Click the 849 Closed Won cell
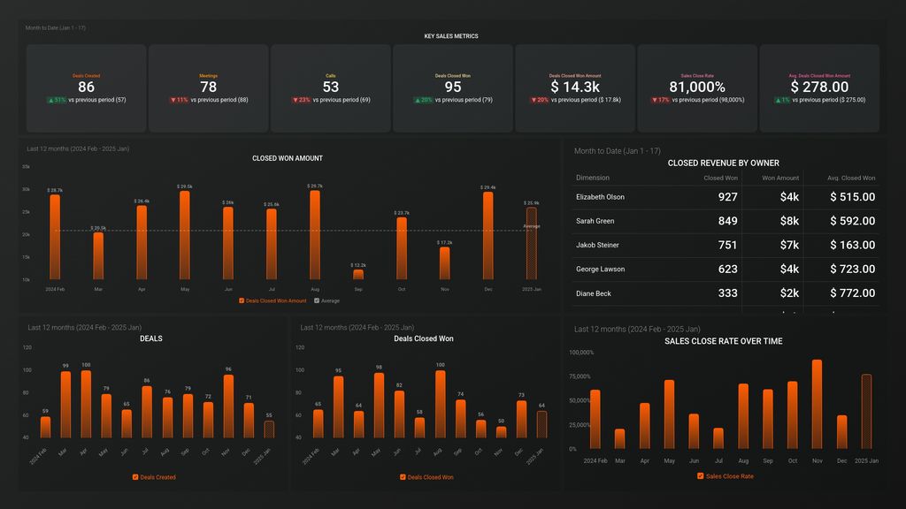The image size is (906, 509). [727, 221]
